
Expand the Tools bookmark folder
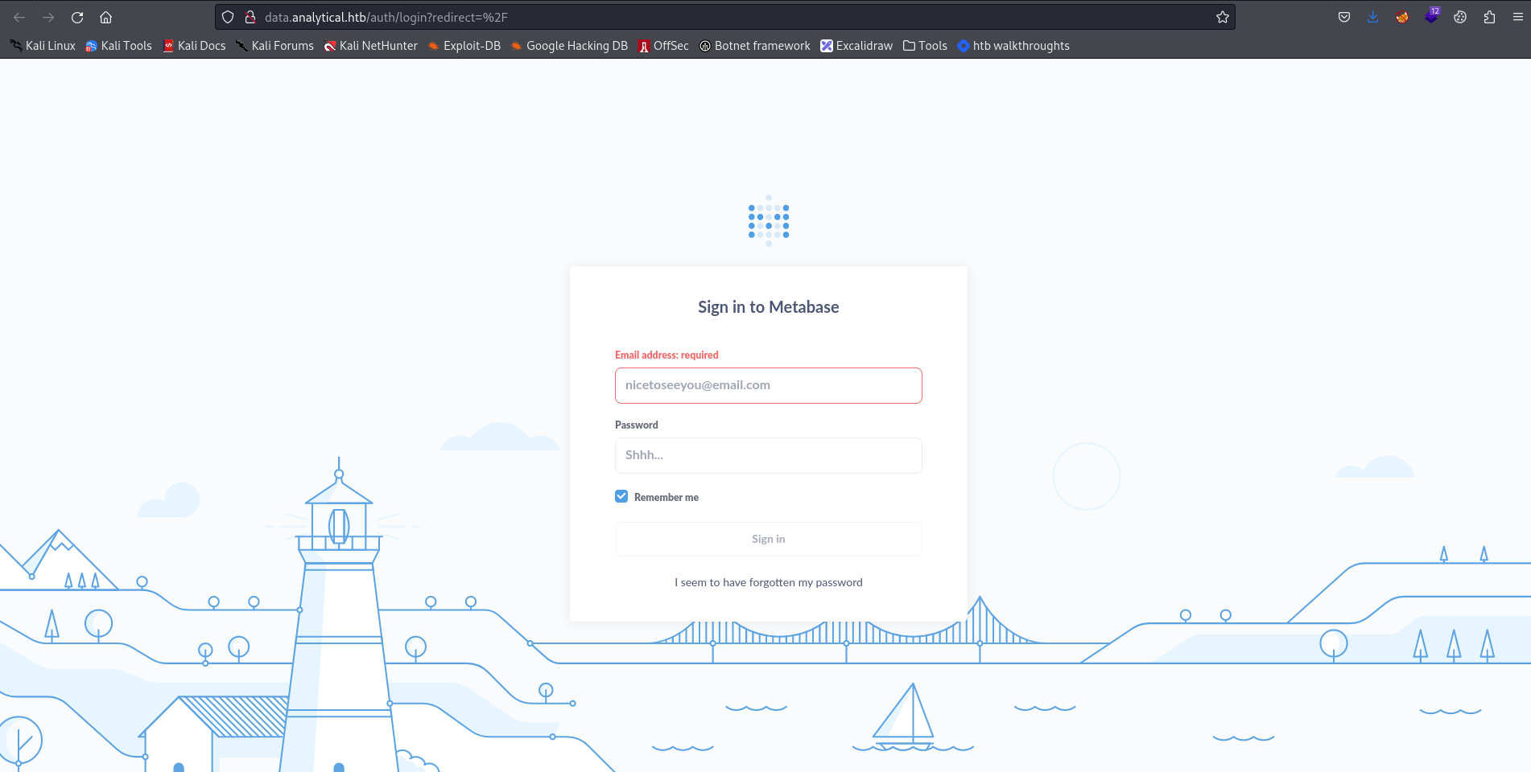click(x=925, y=46)
